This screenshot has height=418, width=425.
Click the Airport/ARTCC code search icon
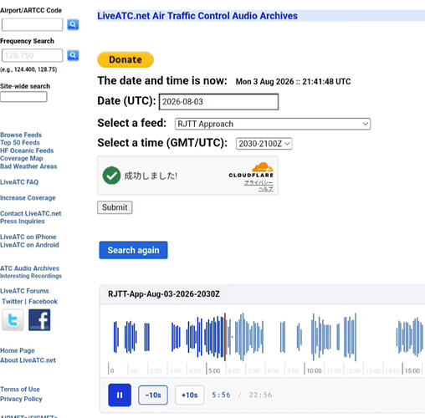click(73, 24)
